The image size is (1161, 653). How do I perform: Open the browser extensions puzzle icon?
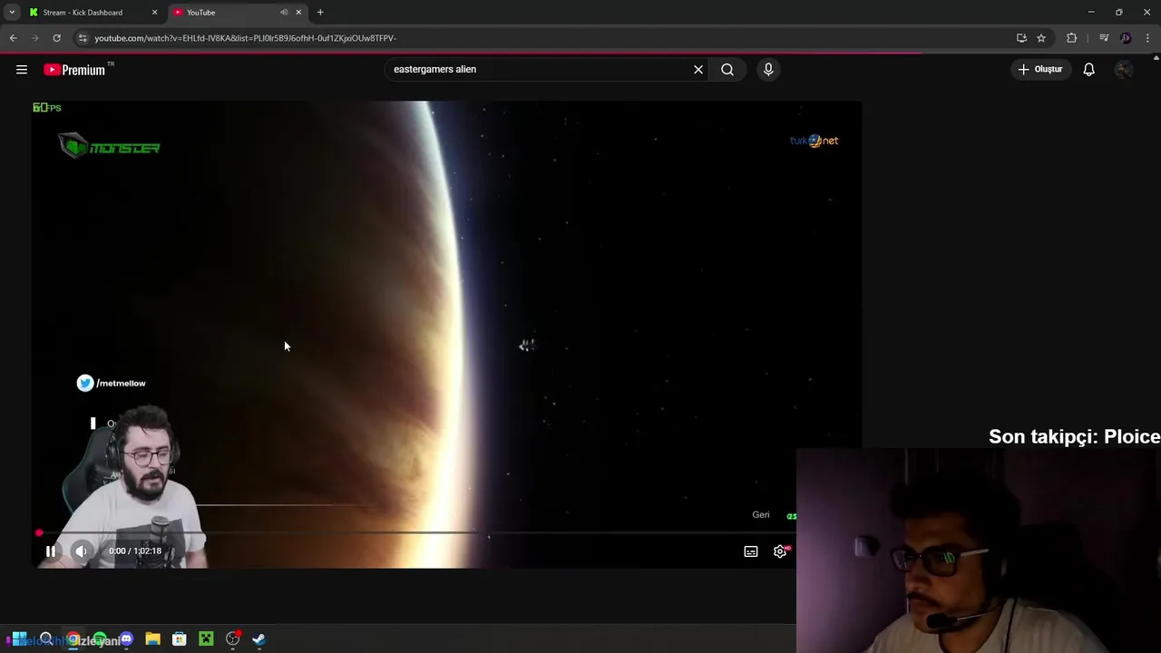pos(1072,38)
